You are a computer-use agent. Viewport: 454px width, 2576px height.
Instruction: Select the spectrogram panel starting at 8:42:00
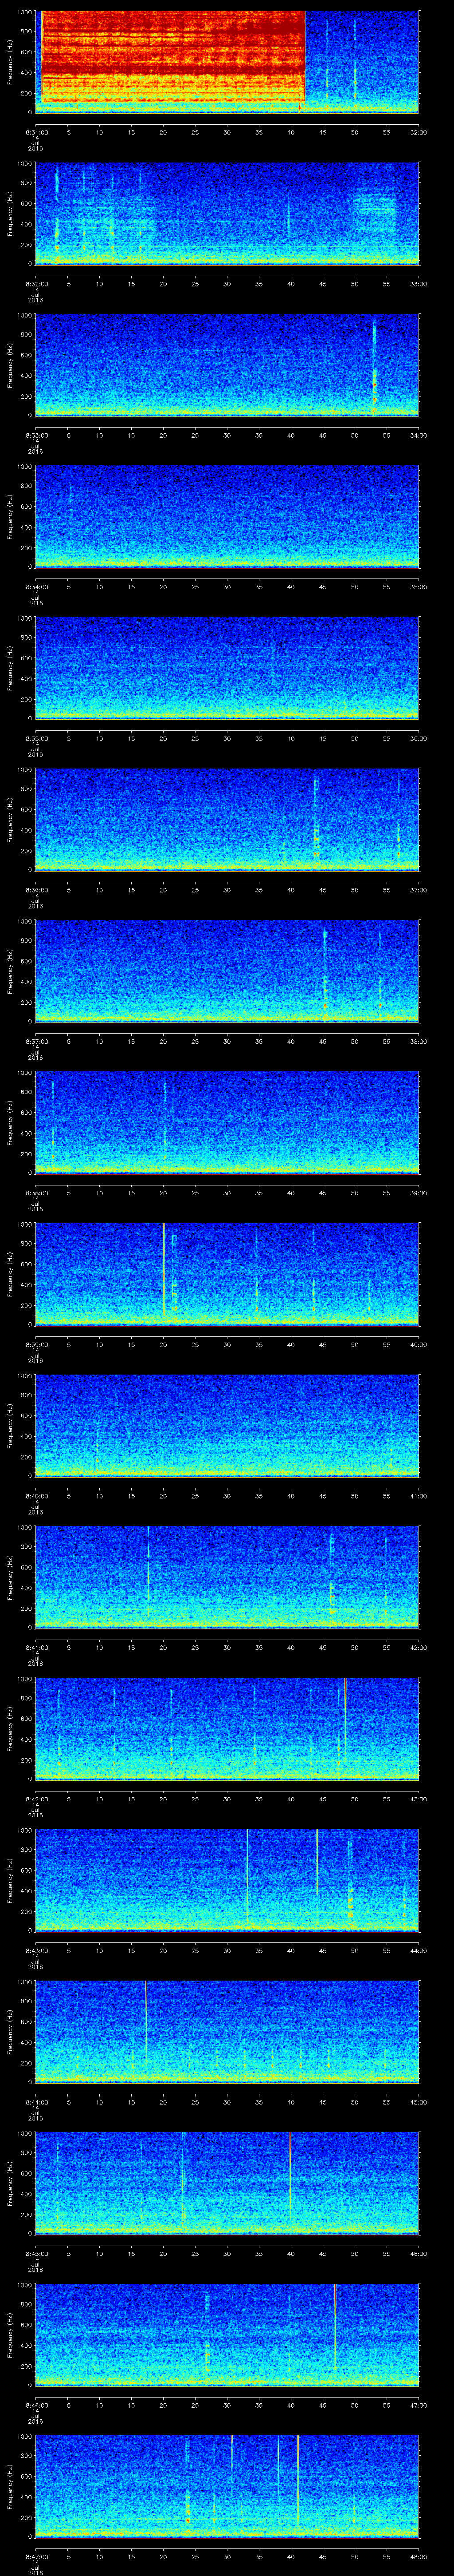tap(227, 1728)
